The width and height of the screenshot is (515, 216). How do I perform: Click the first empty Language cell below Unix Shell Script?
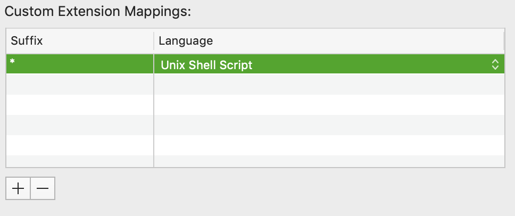(x=329, y=84)
